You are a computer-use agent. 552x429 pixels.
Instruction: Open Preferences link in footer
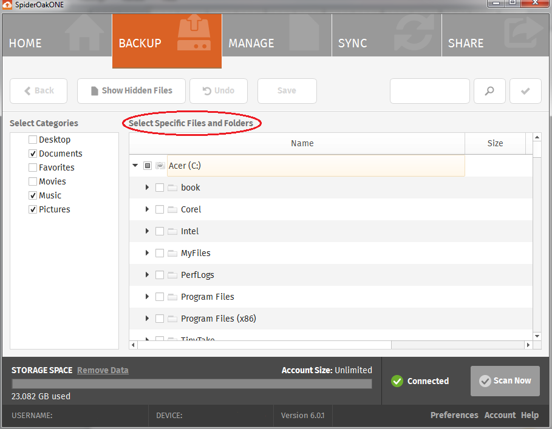tap(454, 415)
